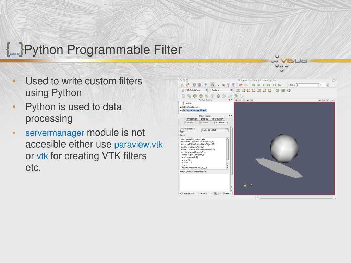This screenshot has width=351, height=263.
Task: Click the Calculator filter icon
Action: tap(183, 96)
